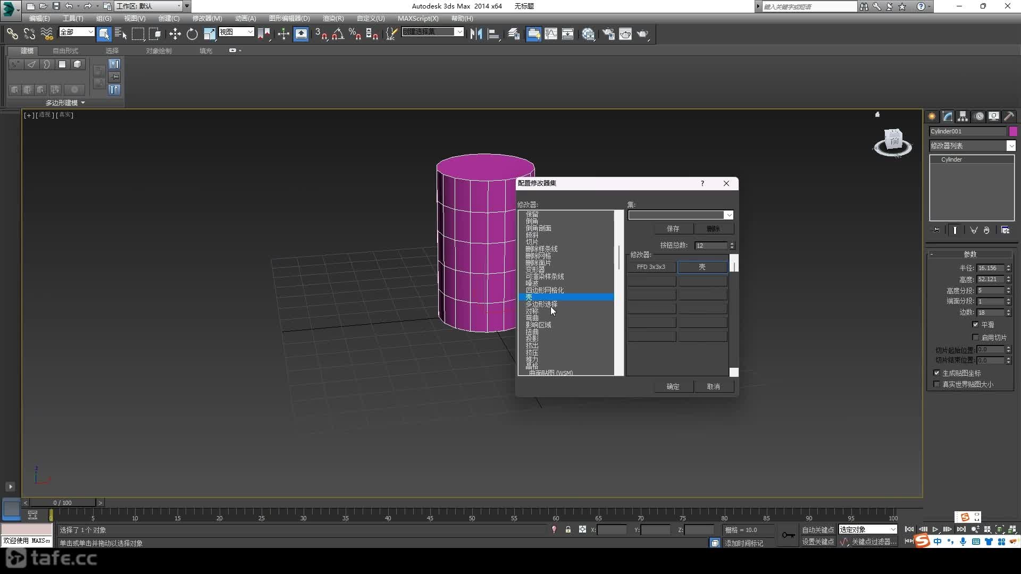
Task: Click the time slider showing 0 / 100
Action: point(63,502)
